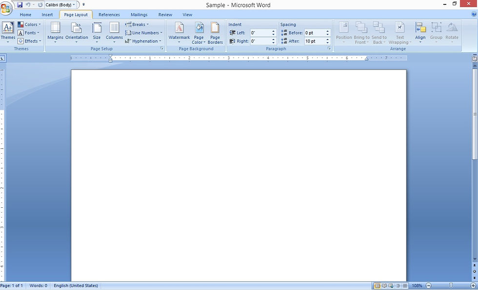Click the Group button
The width and height of the screenshot is (478, 290).
[436, 33]
